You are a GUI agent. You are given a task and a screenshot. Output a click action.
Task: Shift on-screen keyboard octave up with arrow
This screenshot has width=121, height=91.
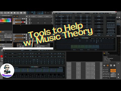(118, 74)
